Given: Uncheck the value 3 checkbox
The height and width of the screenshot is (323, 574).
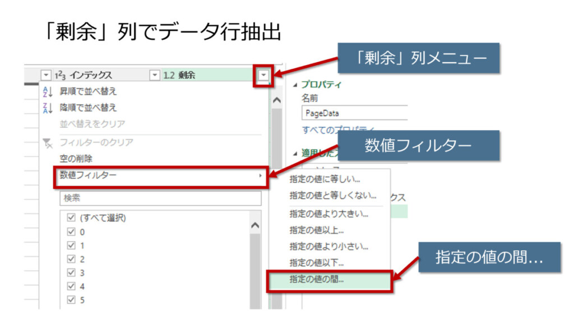Looking at the screenshot, I should [x=71, y=273].
